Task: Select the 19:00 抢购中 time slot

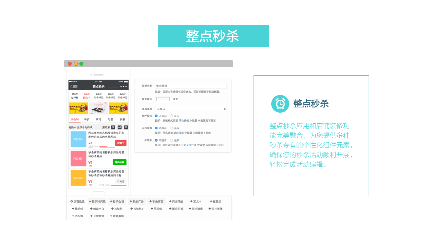Action: tap(87, 96)
